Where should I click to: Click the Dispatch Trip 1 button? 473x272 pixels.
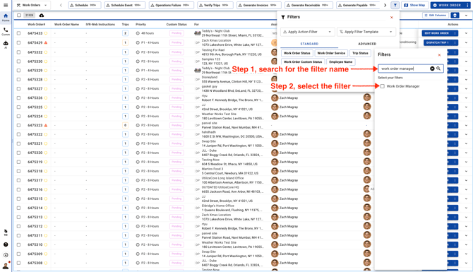(x=437, y=42)
